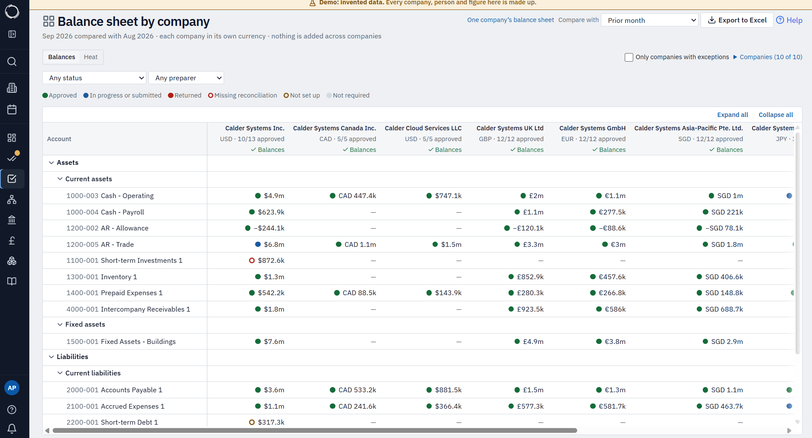Open the question-mark help icon in the sidebar
Viewport: 812px width, 438px height.
[x=12, y=410]
